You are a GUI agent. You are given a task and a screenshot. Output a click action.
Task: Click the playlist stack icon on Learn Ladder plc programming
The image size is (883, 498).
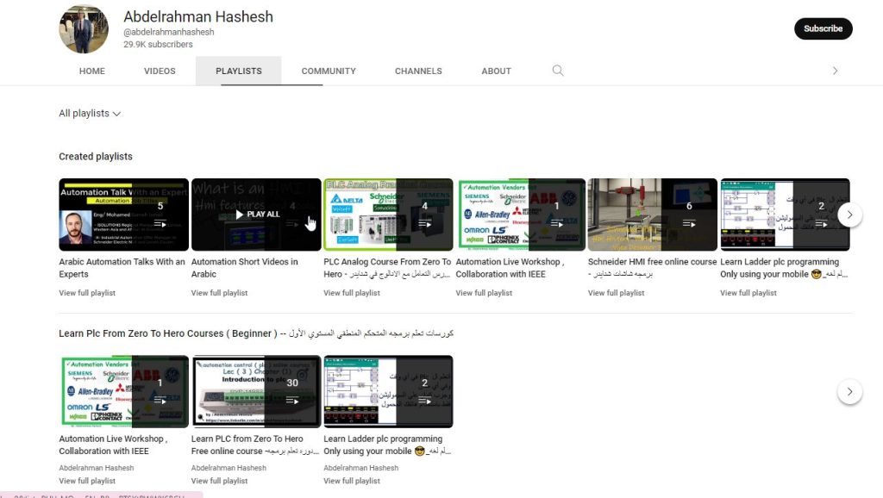pyautogui.click(x=822, y=222)
